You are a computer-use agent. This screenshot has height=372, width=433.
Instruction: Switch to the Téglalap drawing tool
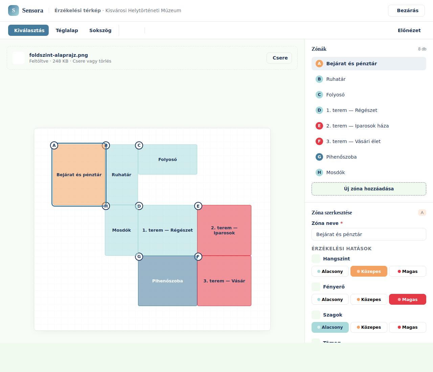tap(67, 30)
